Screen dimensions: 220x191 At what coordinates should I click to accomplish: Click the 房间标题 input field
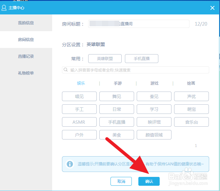[x=139, y=24]
